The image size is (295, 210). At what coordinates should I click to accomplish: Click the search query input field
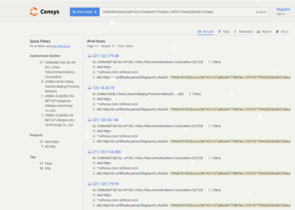pos(177,12)
